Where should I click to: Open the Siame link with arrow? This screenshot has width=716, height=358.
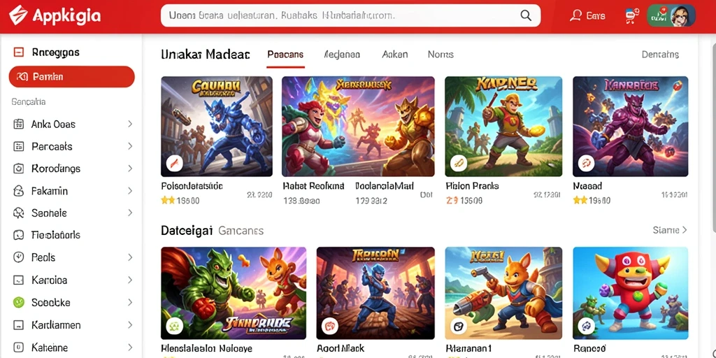click(670, 230)
